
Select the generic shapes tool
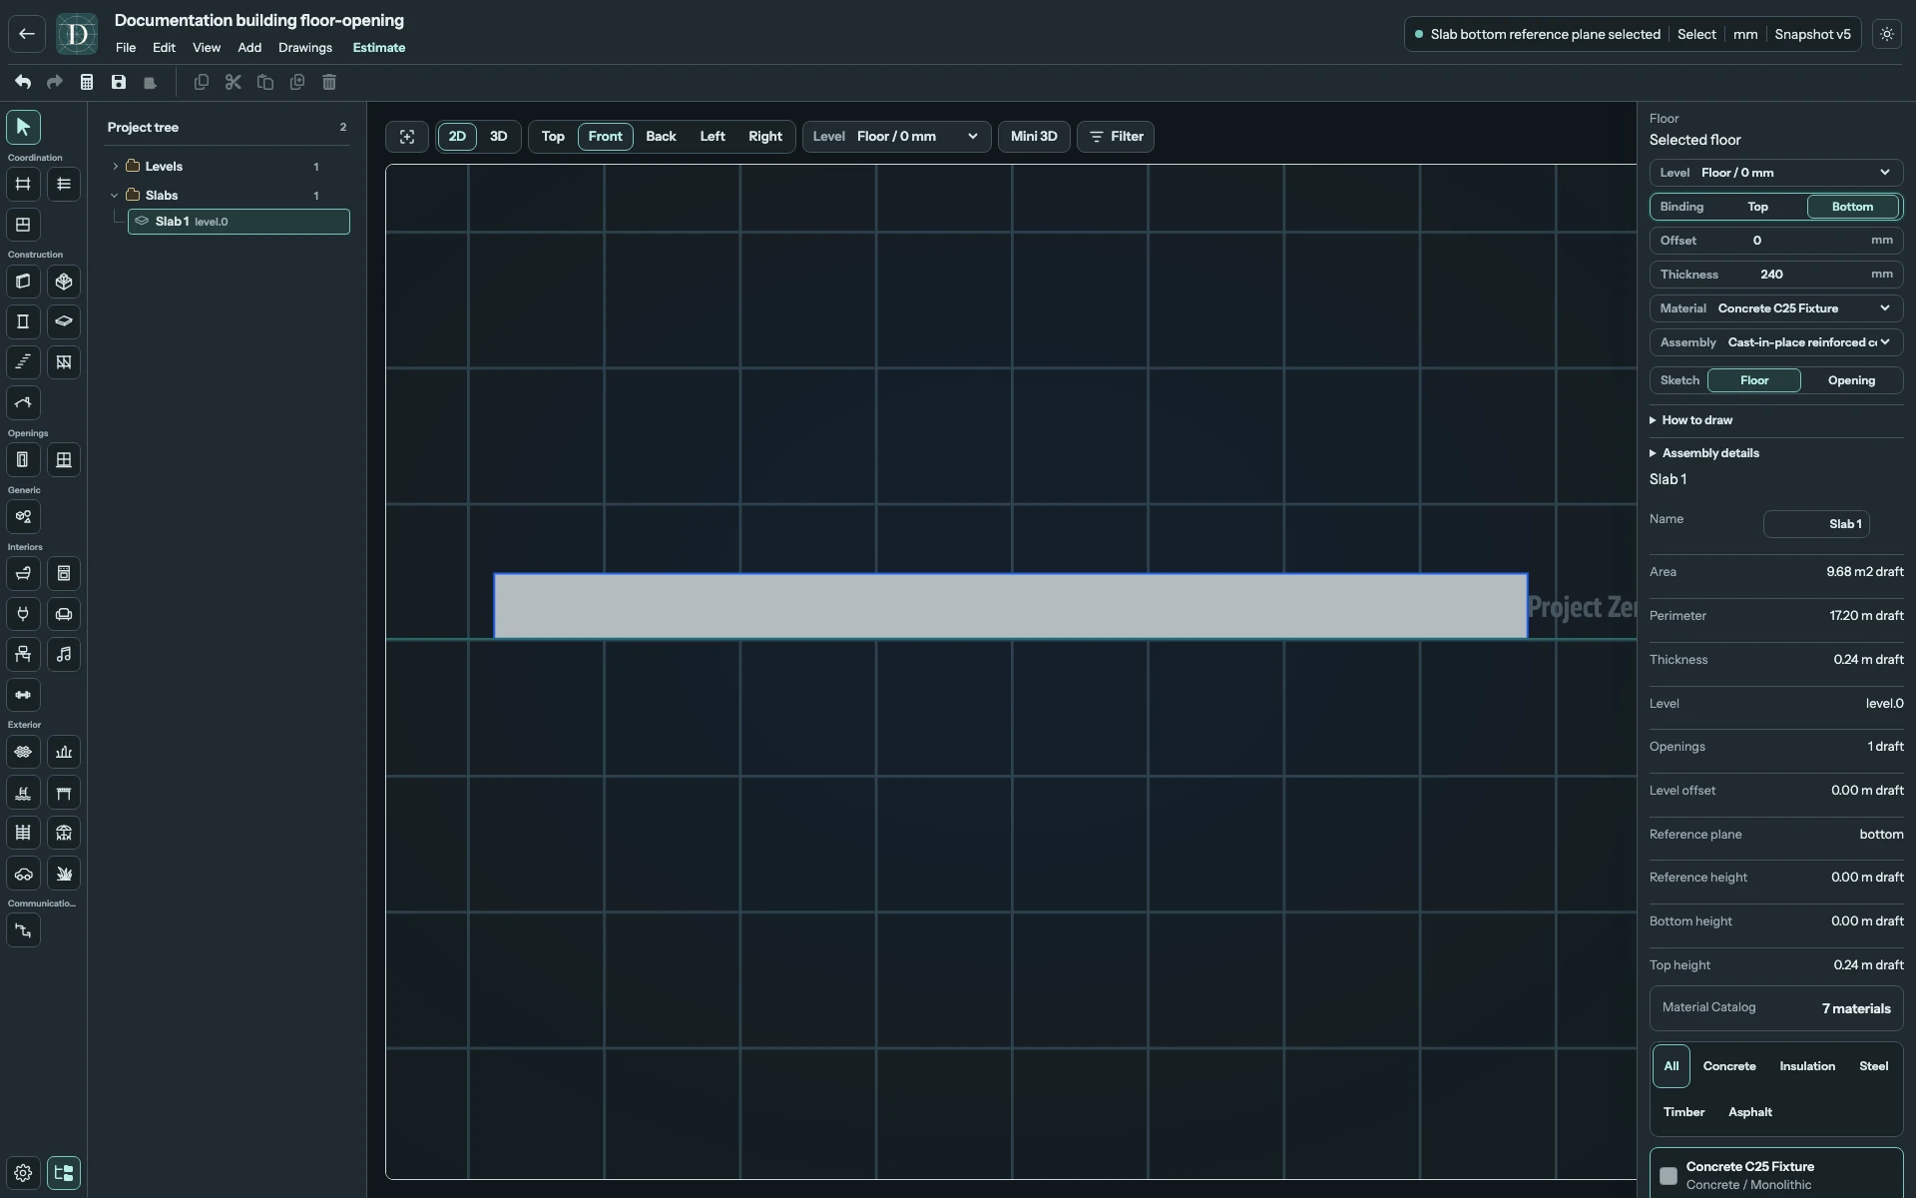point(23,517)
